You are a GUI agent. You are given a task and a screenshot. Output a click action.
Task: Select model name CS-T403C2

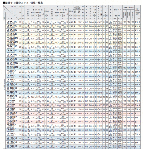pyautogui.click(x=12, y=92)
